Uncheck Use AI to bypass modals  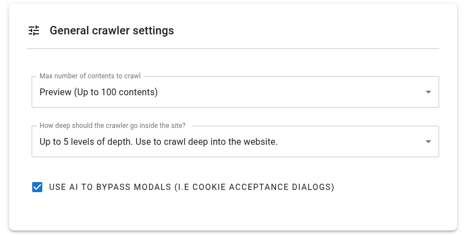point(37,187)
